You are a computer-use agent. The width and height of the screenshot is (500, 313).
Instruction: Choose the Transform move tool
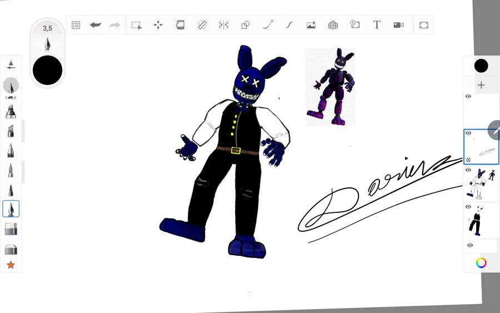pos(158,25)
